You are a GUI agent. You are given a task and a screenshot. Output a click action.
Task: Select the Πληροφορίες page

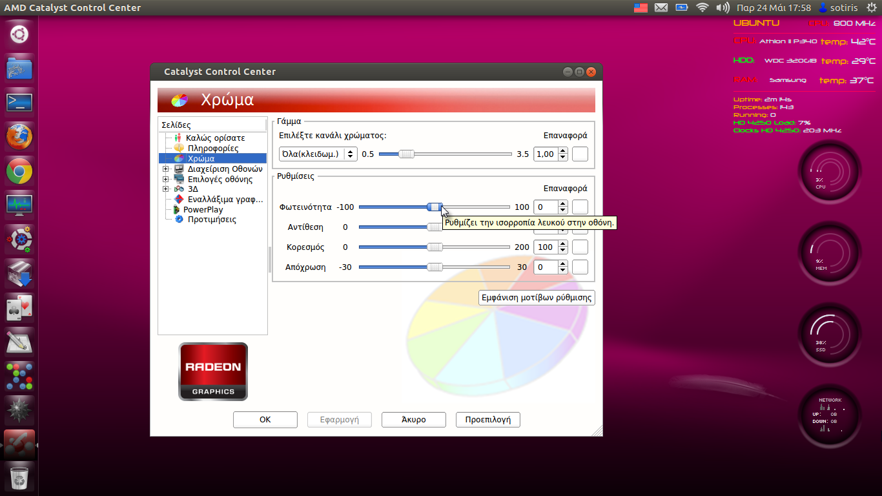(x=212, y=149)
